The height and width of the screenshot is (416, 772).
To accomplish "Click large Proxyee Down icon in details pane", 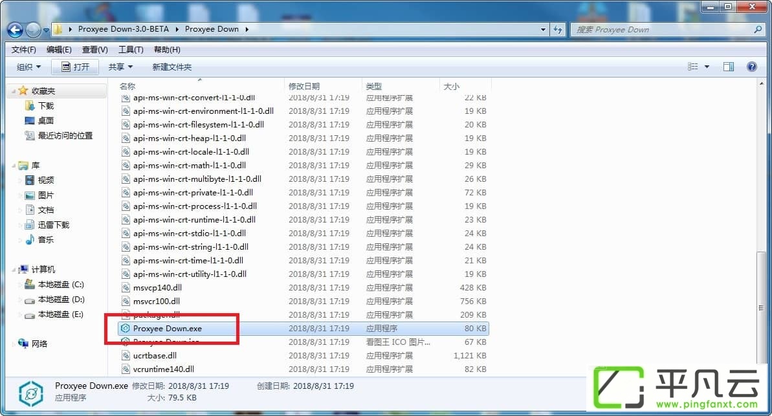I will 31,394.
